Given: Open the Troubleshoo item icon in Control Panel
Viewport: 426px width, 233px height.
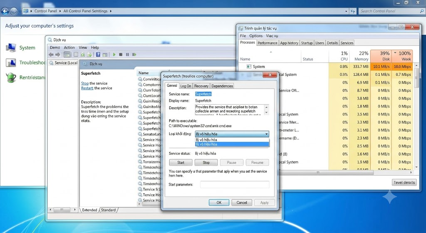Looking at the screenshot, I should pos(11,63).
